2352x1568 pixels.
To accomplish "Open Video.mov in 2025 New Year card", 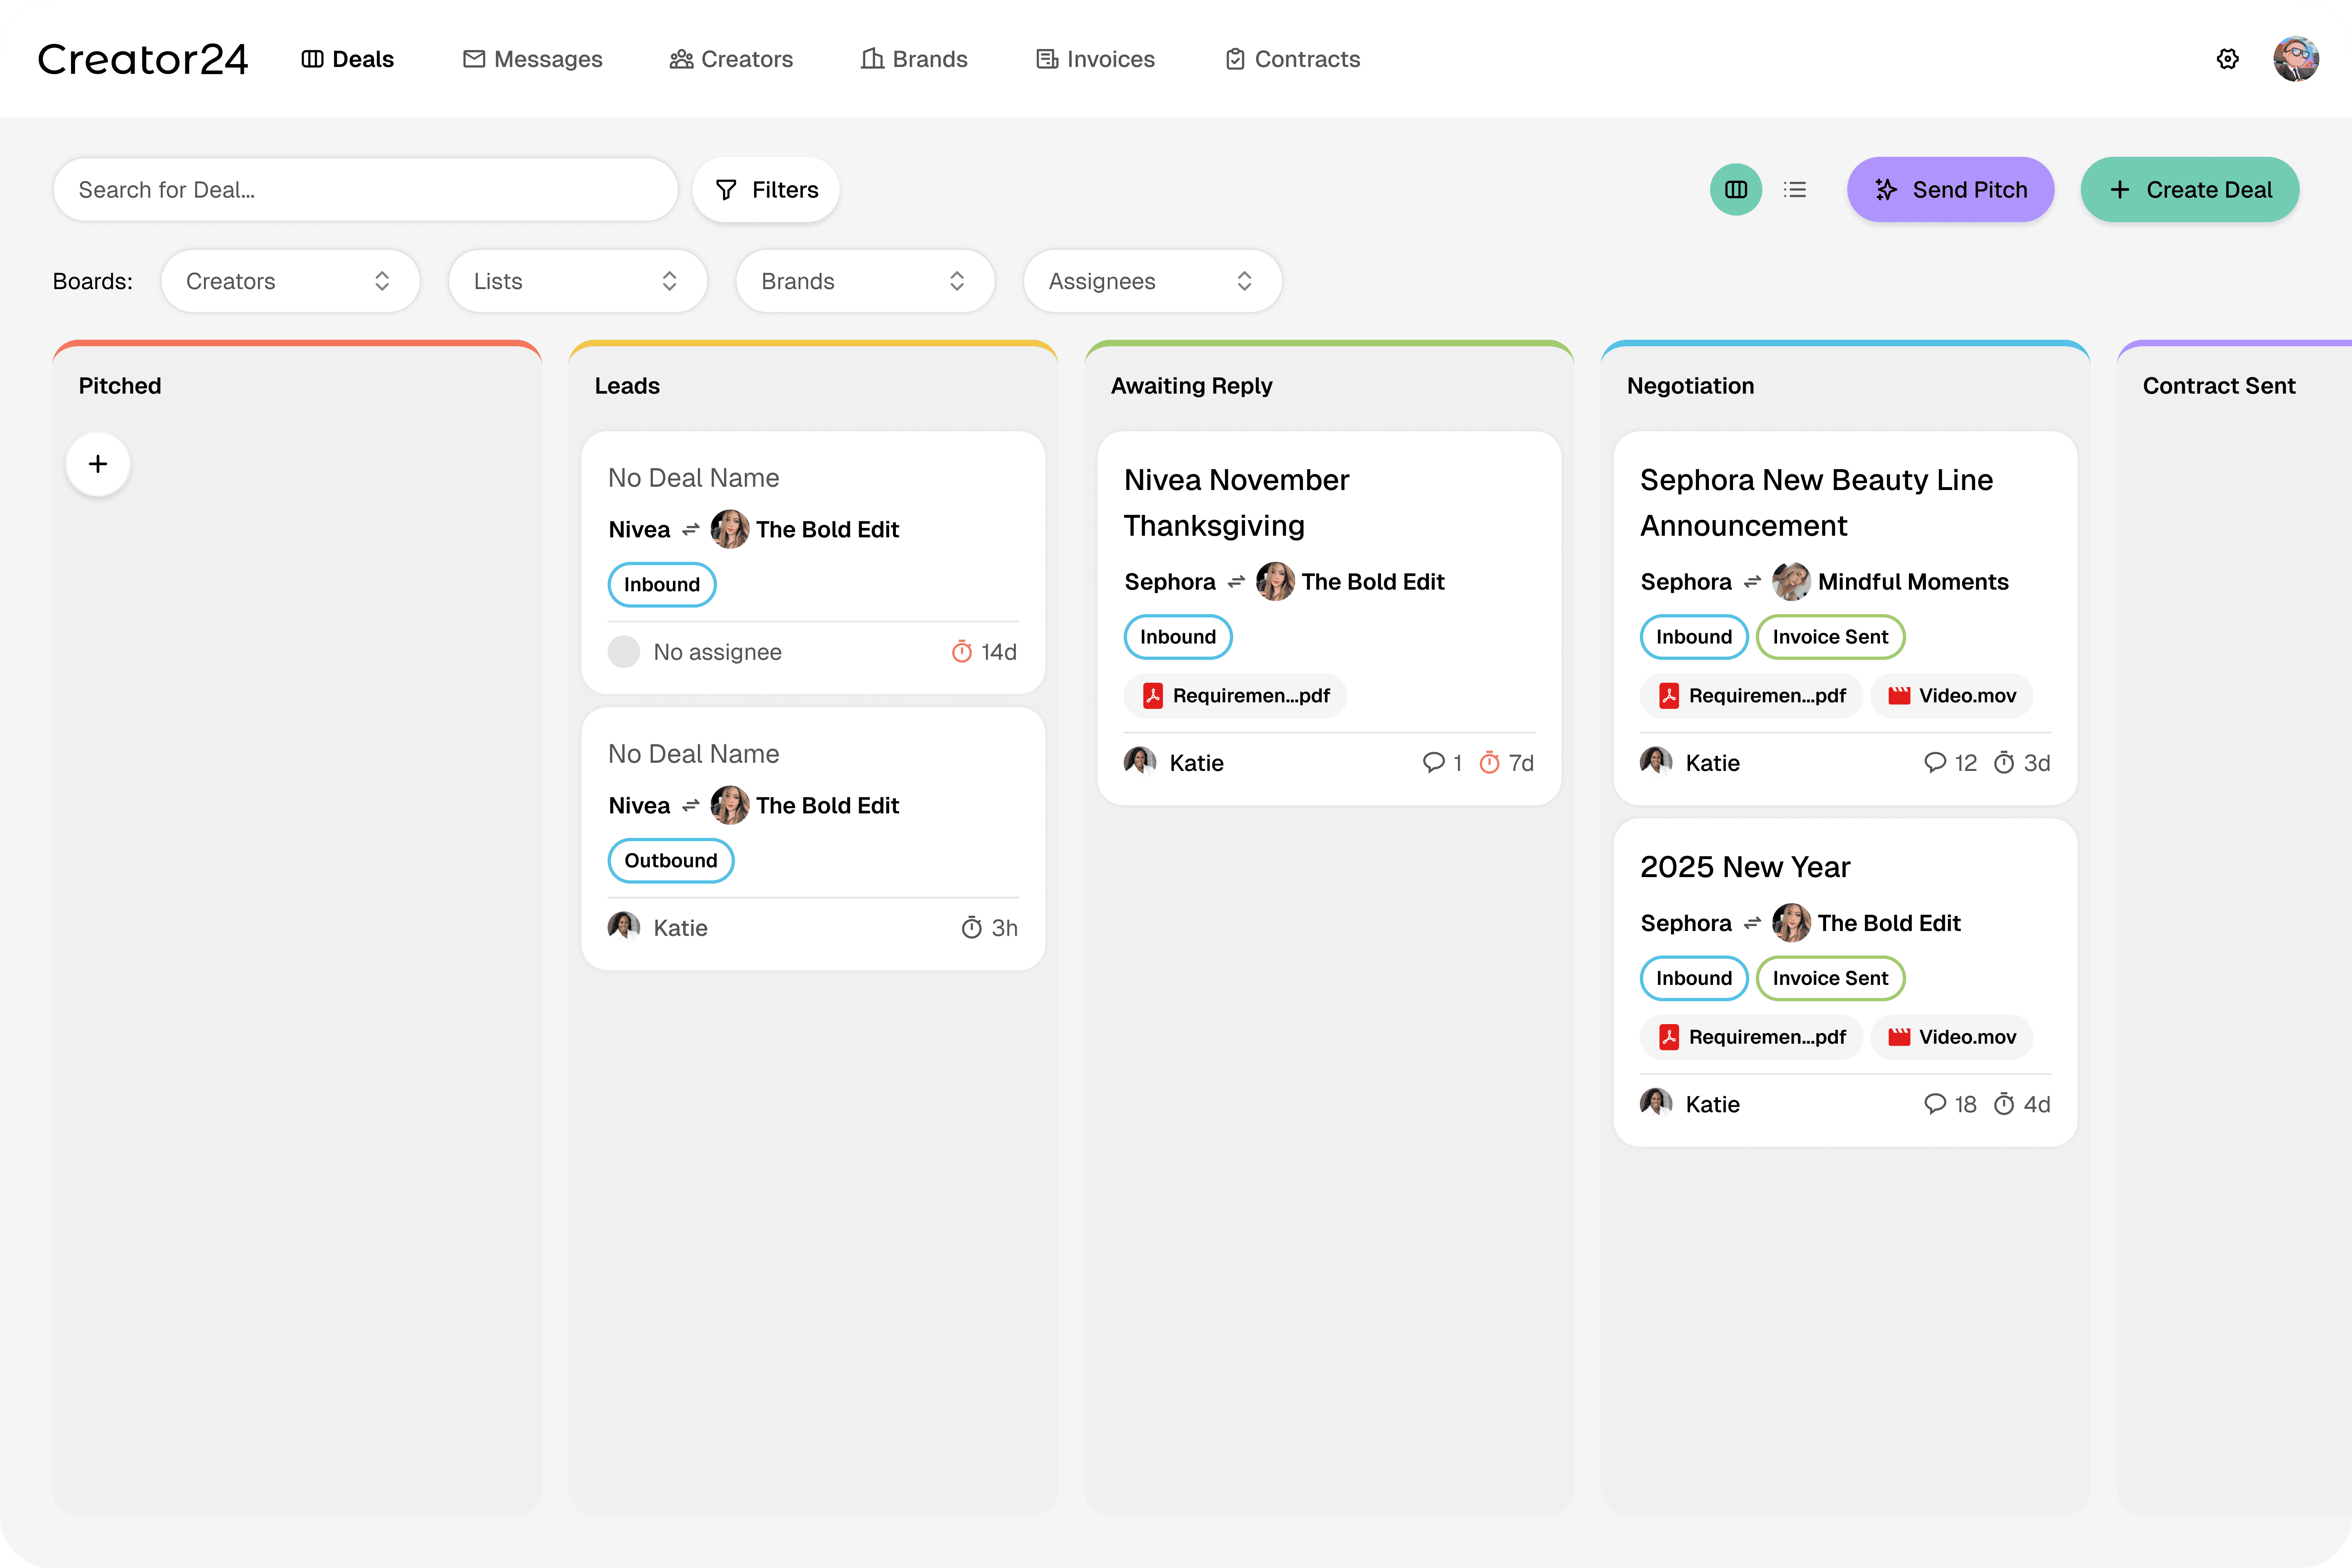I will tap(1951, 1037).
